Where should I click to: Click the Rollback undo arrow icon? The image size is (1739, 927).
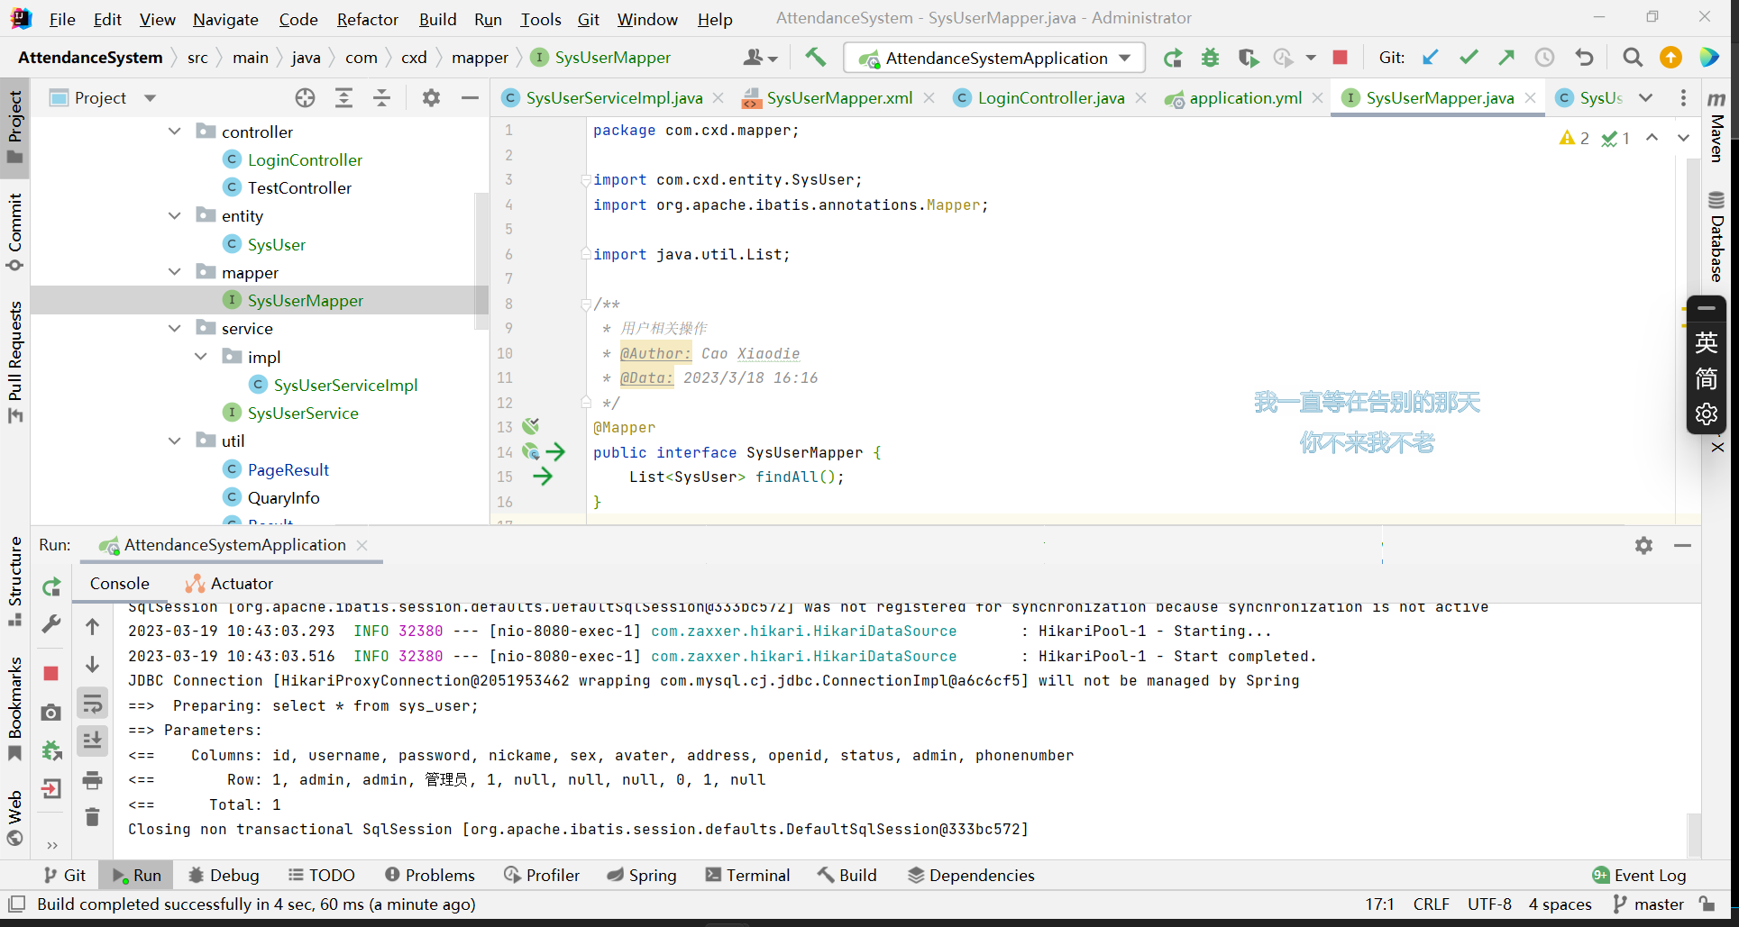point(1584,58)
